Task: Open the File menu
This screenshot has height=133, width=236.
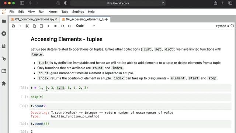Action: click(x=11, y=11)
